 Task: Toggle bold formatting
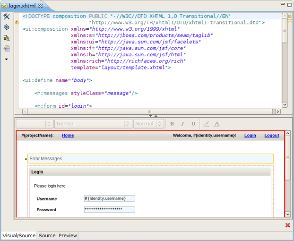point(172,124)
